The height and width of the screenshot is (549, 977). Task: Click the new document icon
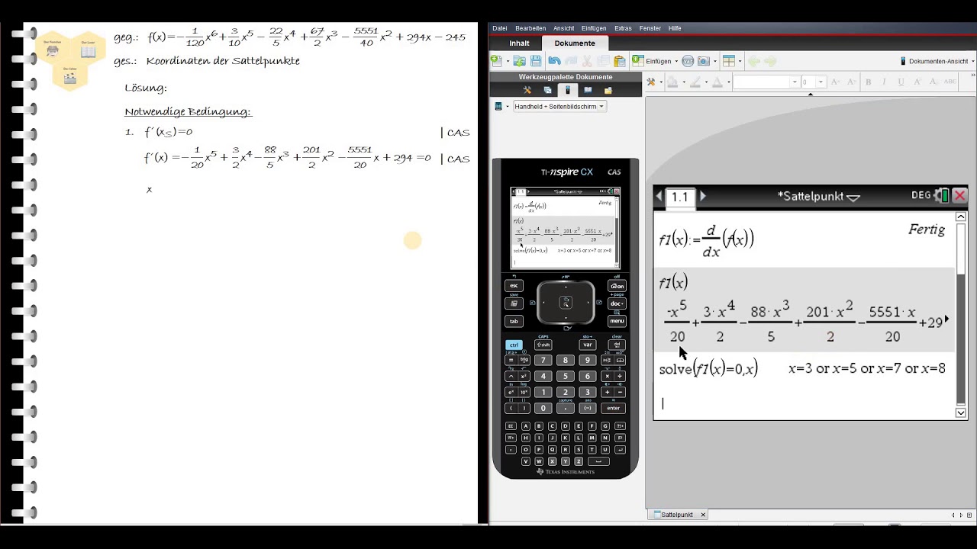497,61
